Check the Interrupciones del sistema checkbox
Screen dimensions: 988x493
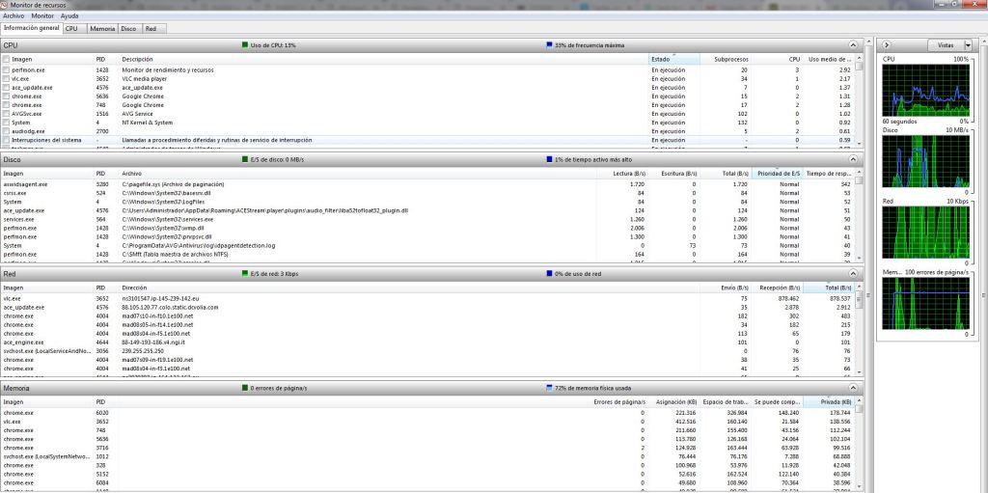pyautogui.click(x=7, y=140)
